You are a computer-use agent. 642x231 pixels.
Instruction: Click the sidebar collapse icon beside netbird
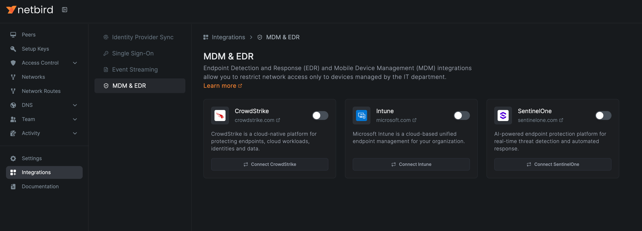point(65,10)
